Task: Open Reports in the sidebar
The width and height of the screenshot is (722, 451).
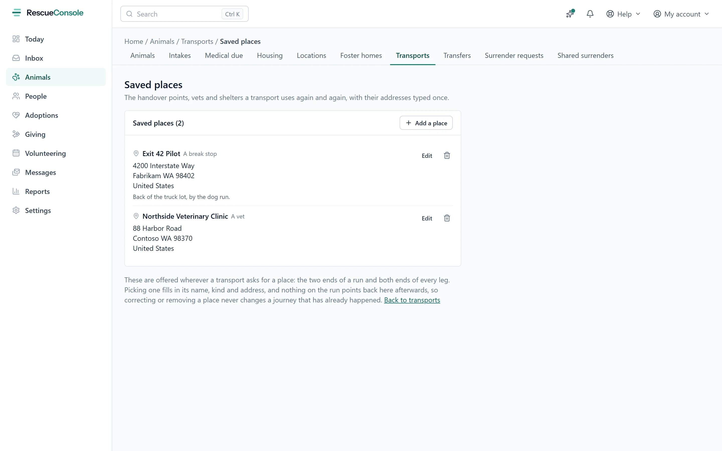Action: (x=56, y=191)
